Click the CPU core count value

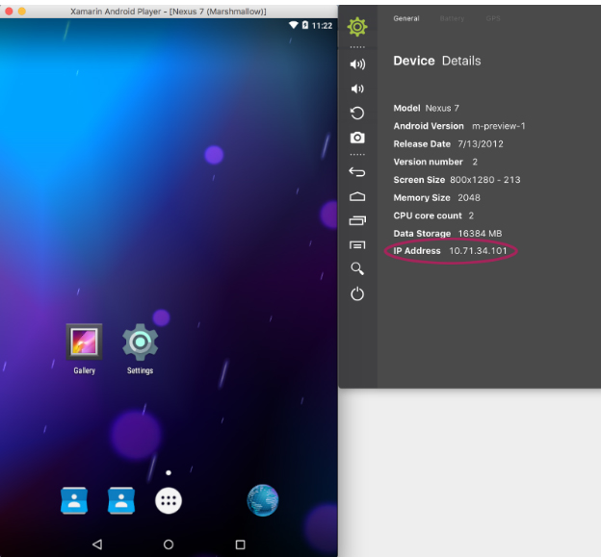tap(471, 215)
